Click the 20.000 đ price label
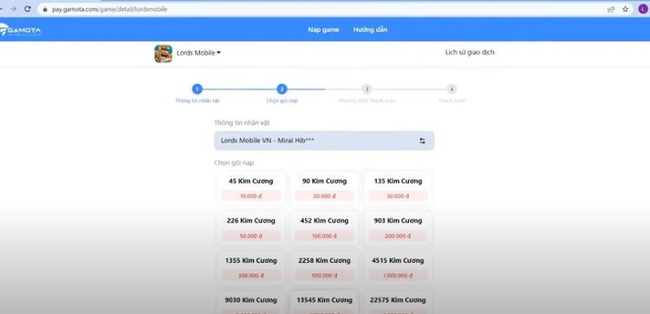650x314 pixels. tap(324, 196)
